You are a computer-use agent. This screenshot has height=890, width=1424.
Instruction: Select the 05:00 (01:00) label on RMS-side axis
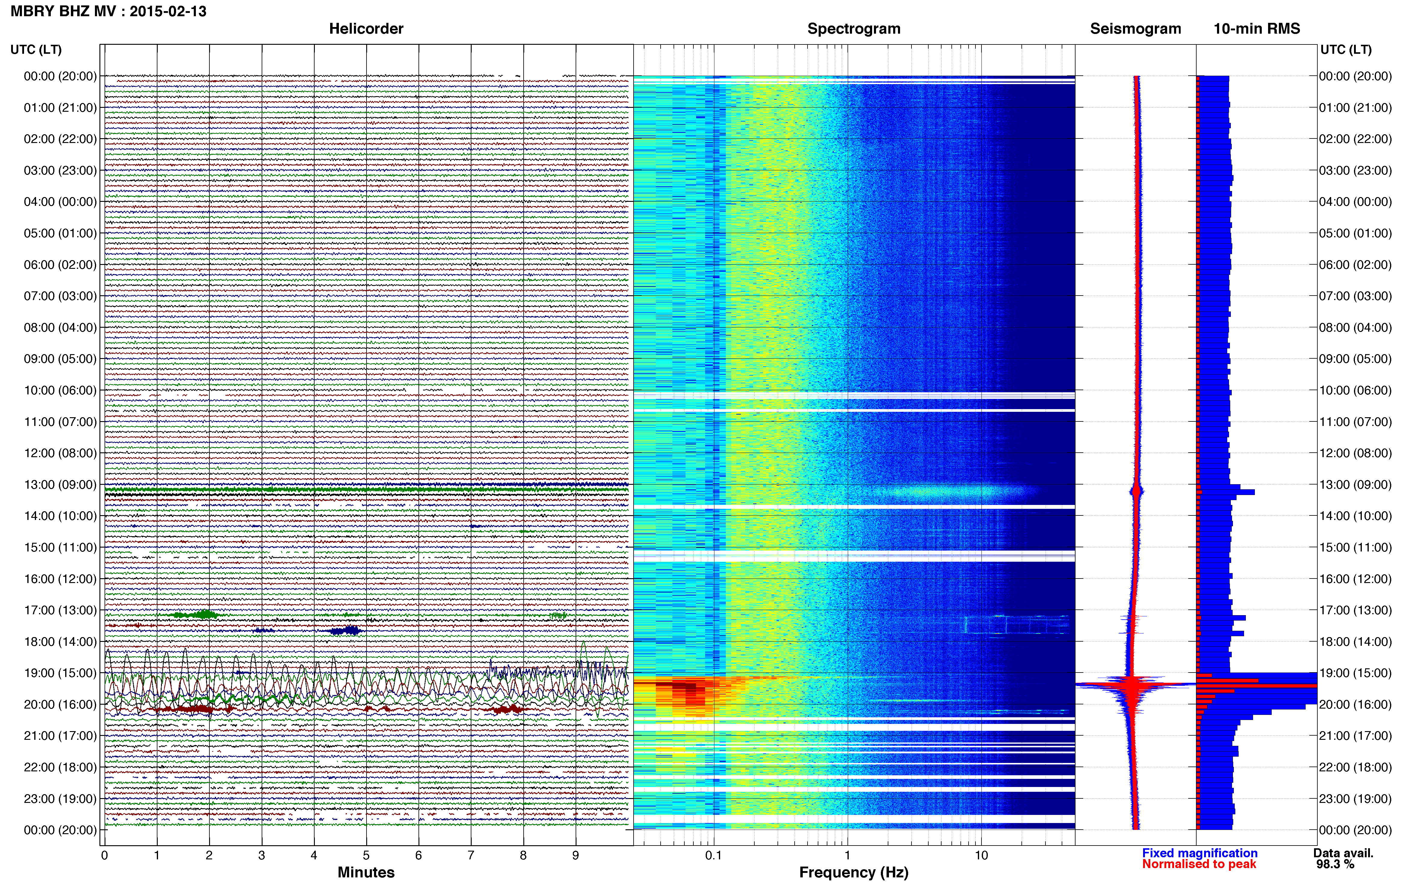[x=1355, y=233]
